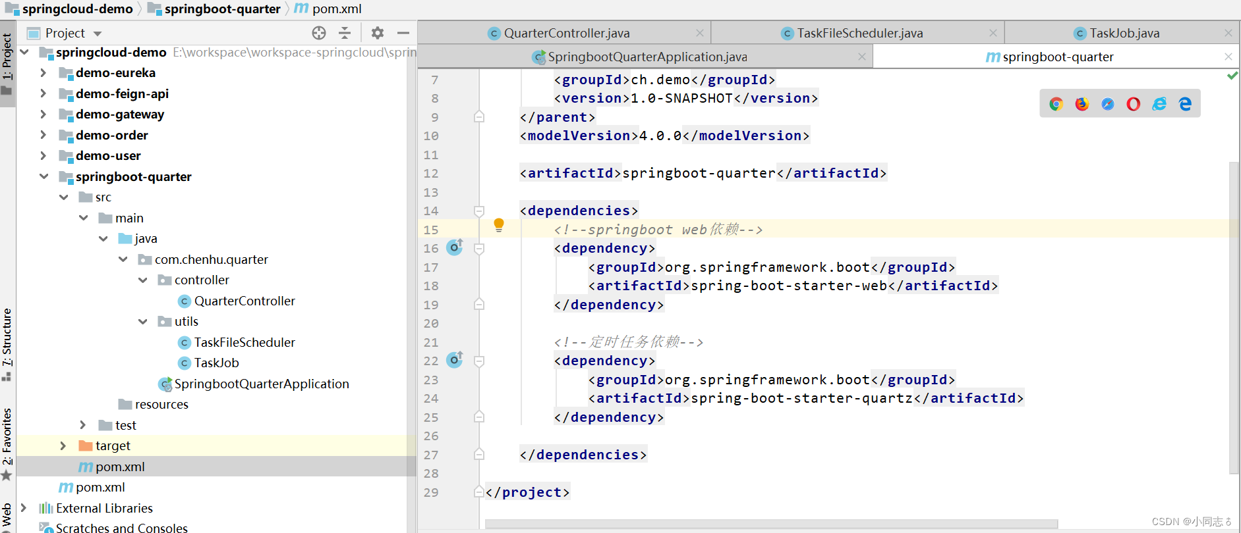This screenshot has height=533, width=1241.
Task: Expand the demo-order module
Action: [43, 135]
